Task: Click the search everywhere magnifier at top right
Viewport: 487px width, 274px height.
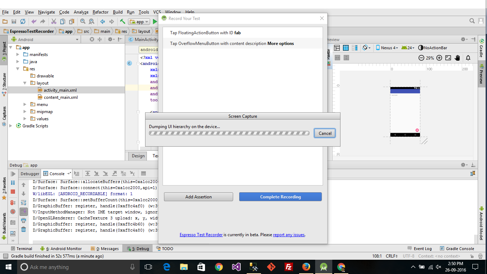Action: pyautogui.click(x=472, y=21)
